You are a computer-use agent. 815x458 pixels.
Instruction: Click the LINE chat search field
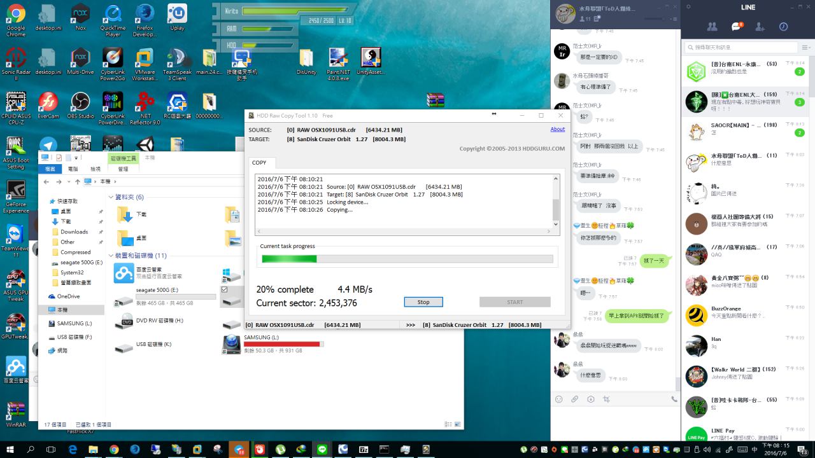742,47
